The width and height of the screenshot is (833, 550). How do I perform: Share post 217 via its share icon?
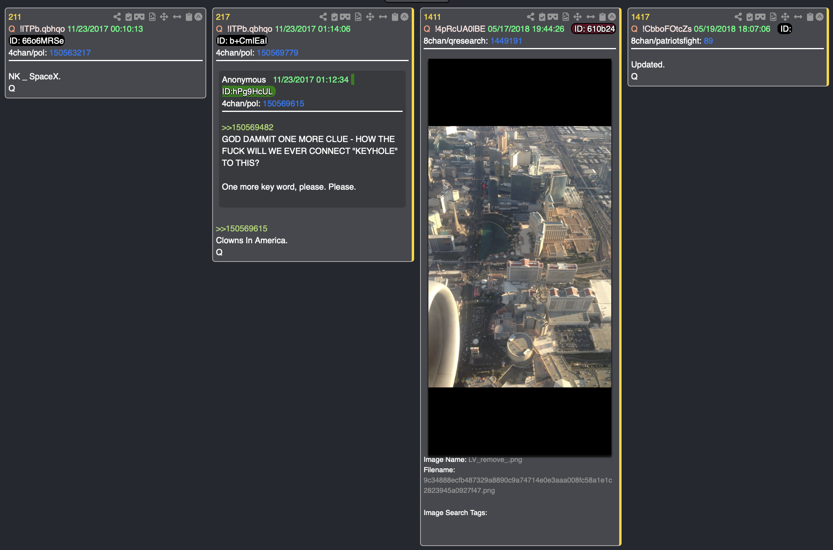point(323,17)
